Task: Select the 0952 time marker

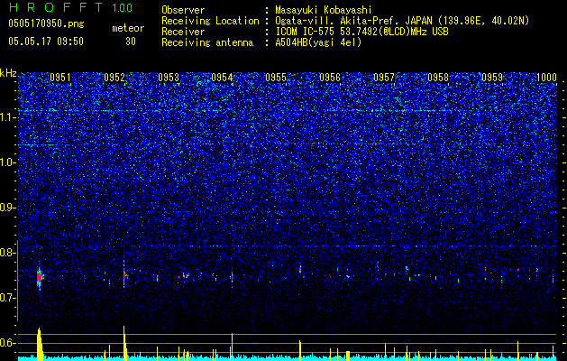Action: (114, 78)
